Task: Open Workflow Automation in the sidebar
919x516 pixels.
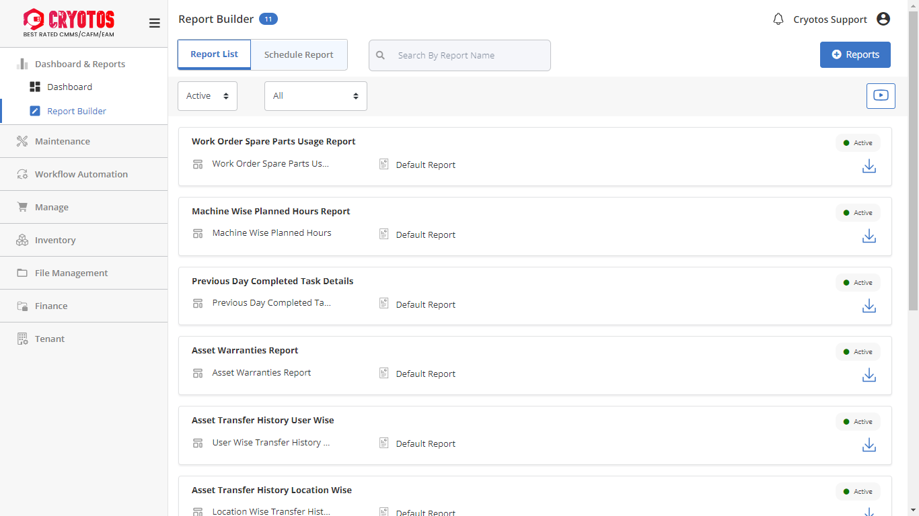Action: (81, 174)
